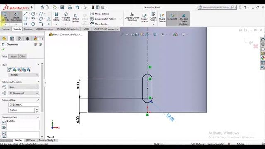The image size is (265, 149).
Task: Switch to the SOLIDWORKS Add-Ins tab
Action: click(x=68, y=29)
